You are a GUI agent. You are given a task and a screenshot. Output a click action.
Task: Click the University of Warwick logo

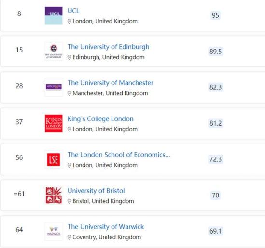click(54, 231)
